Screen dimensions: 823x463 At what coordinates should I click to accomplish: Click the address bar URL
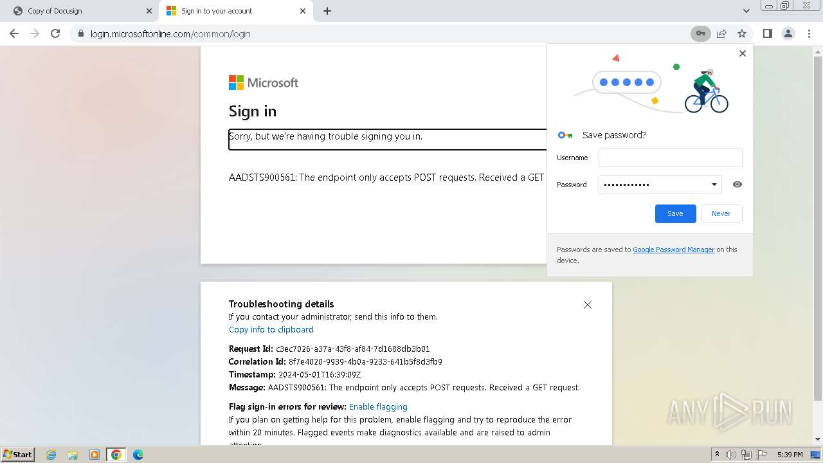(x=170, y=33)
